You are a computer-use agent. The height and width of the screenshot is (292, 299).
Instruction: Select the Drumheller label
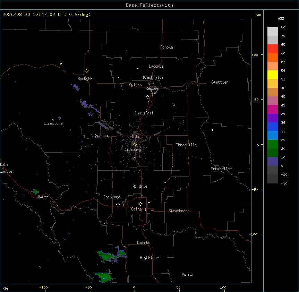coord(221,169)
